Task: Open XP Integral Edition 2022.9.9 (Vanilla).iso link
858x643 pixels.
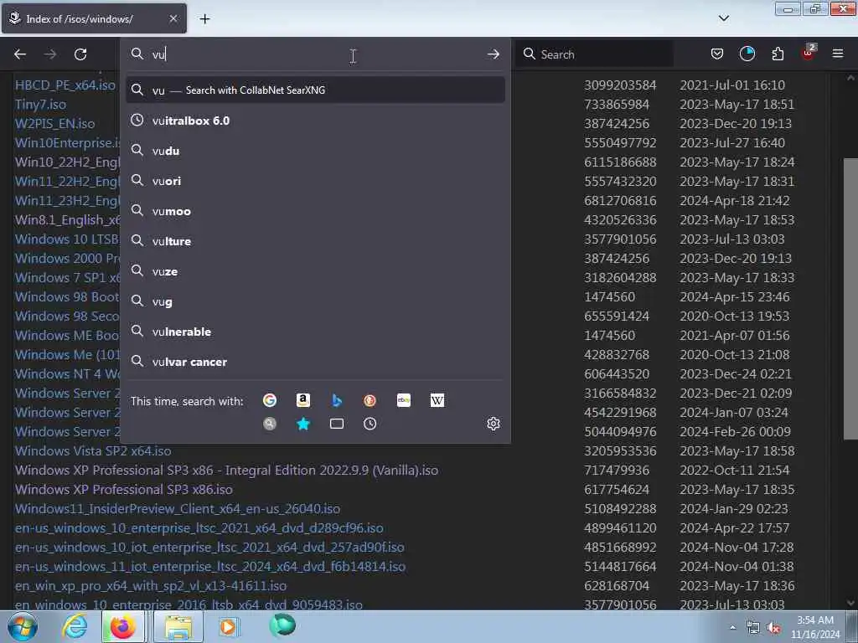Action: pos(226,471)
